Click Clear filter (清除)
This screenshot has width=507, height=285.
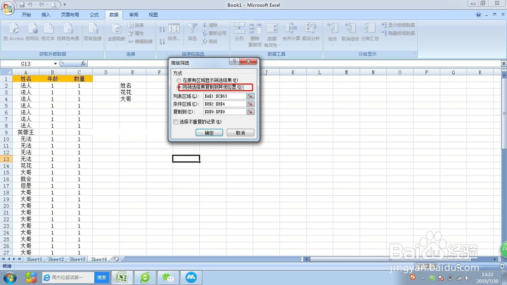(210, 25)
